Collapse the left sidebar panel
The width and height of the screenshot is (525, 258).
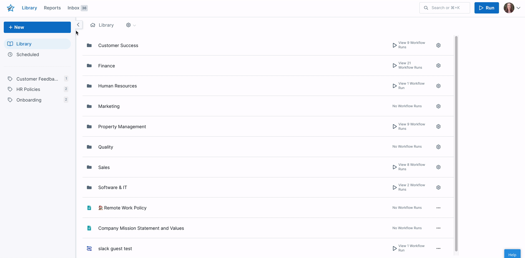click(78, 25)
